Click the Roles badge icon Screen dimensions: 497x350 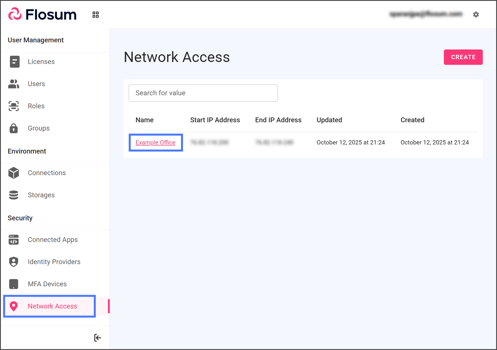(14, 106)
